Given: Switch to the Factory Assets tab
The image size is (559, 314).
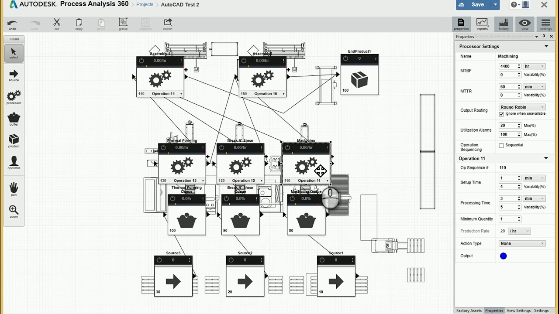Looking at the screenshot, I should coord(469,311).
